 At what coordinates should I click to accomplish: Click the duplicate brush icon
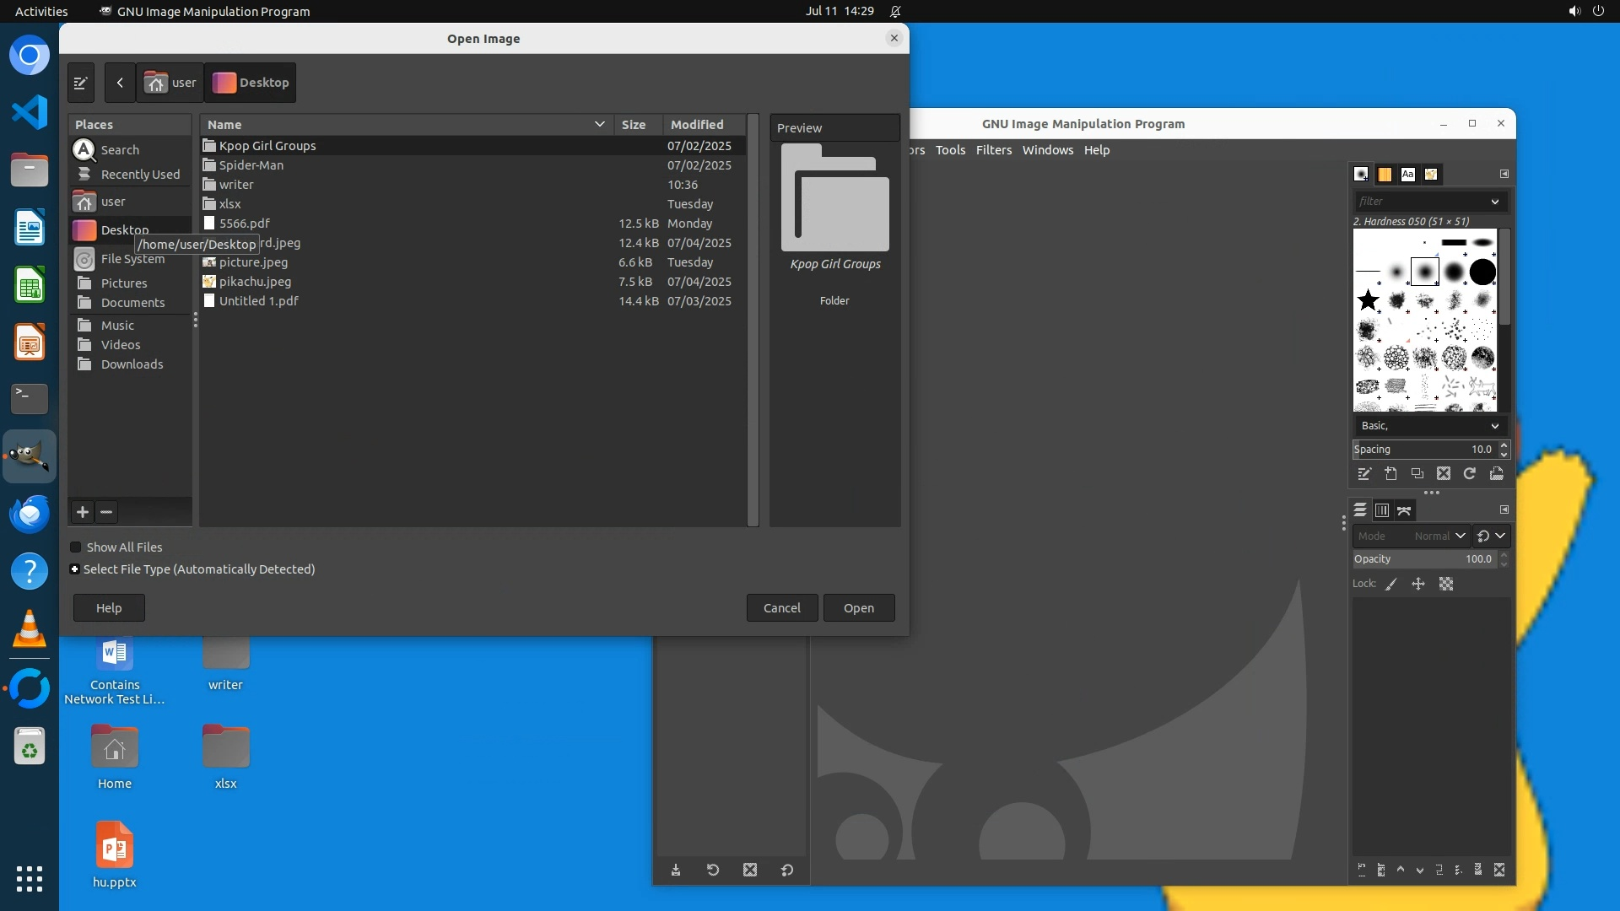1417,474
